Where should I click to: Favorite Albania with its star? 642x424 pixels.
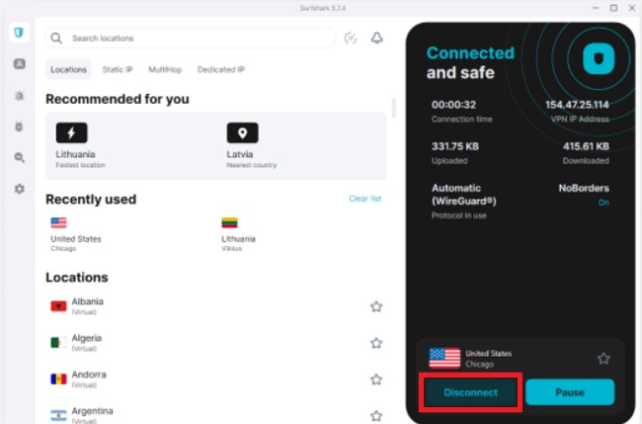point(376,306)
